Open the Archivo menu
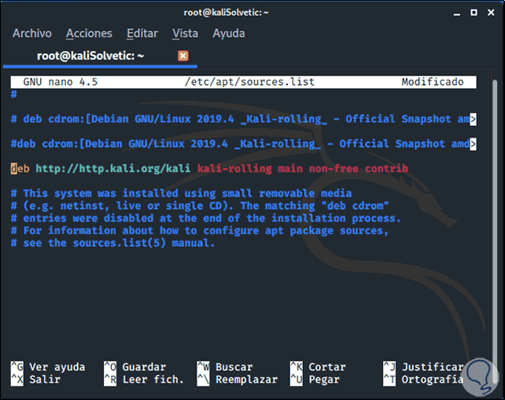 coord(32,33)
